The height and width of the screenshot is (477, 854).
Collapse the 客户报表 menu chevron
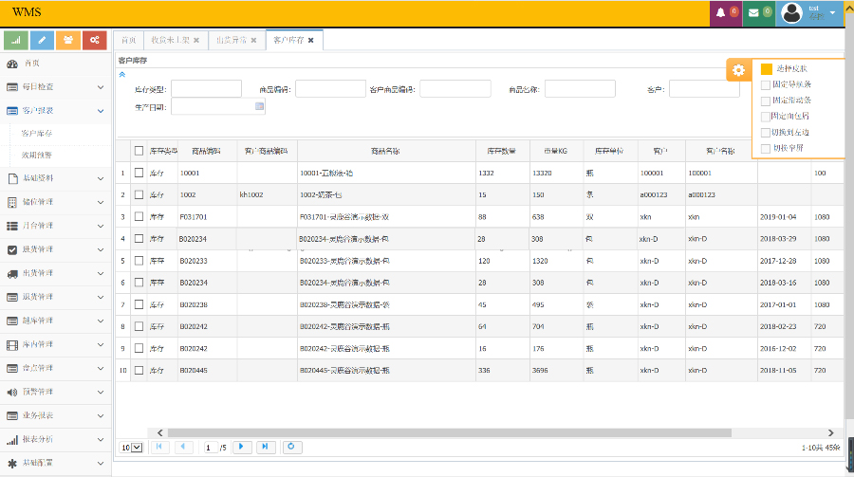coord(101,111)
